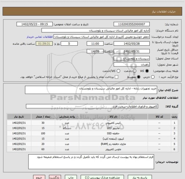The image size is (185, 179).
Task: Click the need number field 1102003552000007
Action: tap(132, 24)
